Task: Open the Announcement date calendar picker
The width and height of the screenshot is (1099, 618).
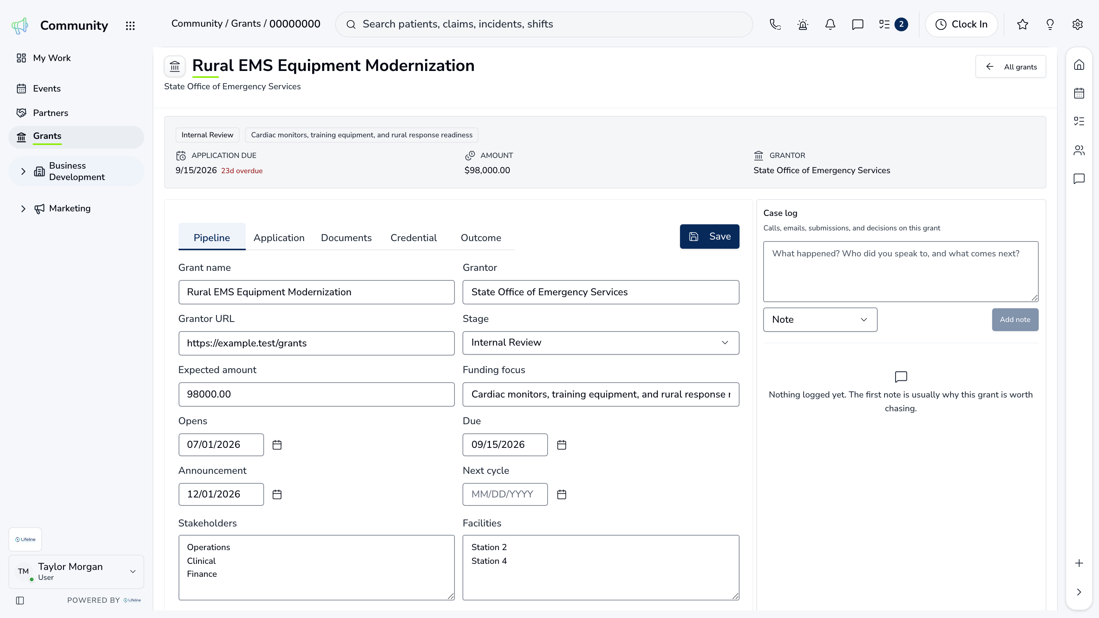Action: [277, 494]
